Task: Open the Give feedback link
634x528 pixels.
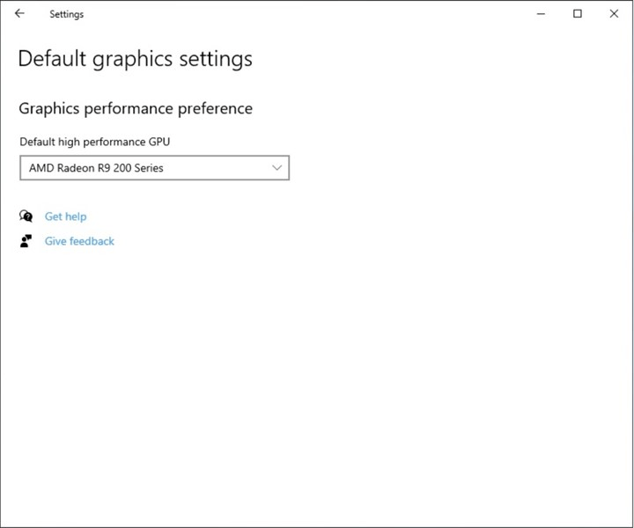Action: point(79,241)
